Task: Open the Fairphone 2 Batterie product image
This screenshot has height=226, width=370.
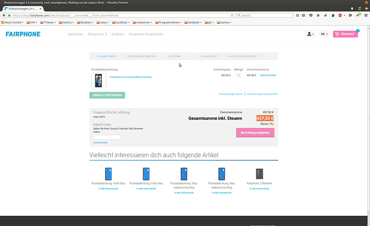Action: pos(260,174)
